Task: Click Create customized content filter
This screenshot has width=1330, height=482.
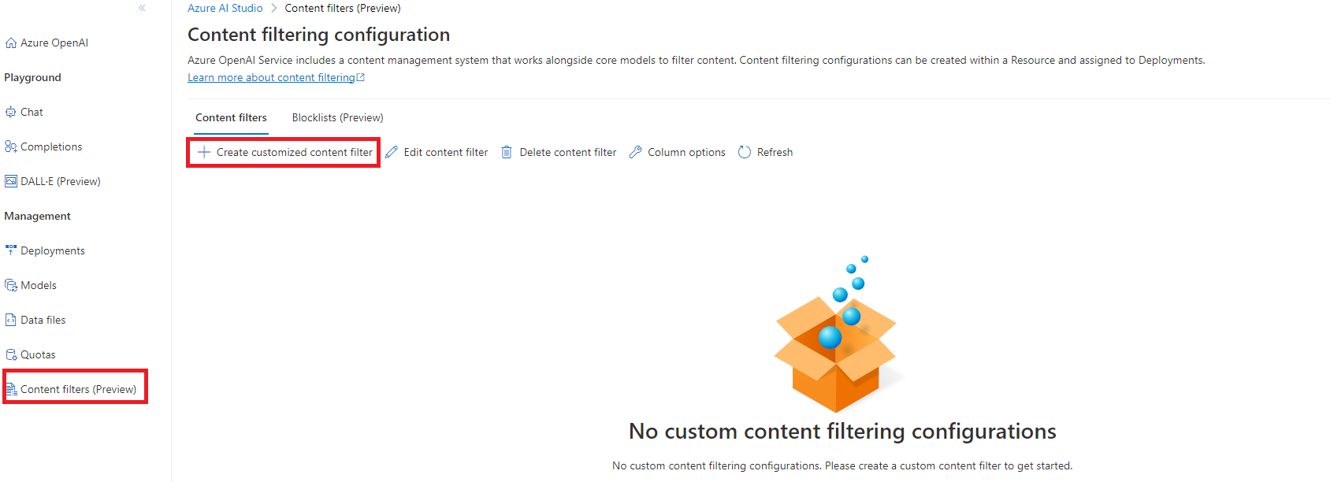Action: pyautogui.click(x=284, y=152)
